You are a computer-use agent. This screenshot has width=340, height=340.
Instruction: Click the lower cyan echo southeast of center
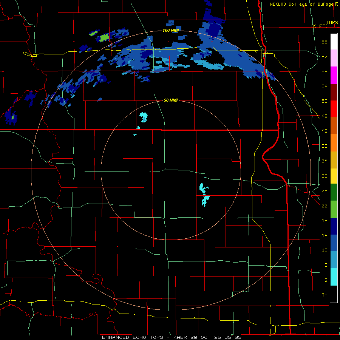point(206,200)
